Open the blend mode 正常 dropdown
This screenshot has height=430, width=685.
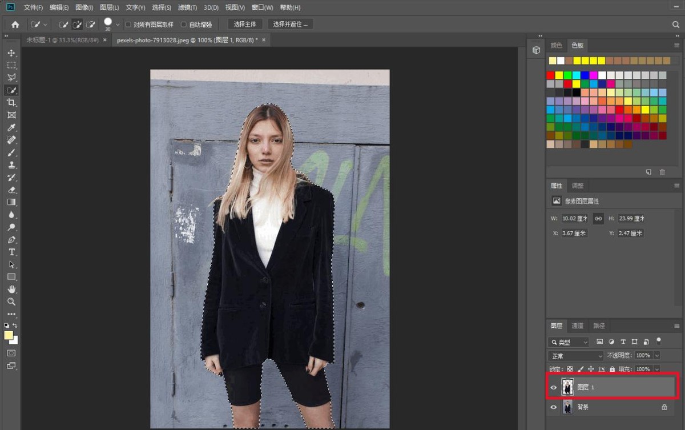click(575, 356)
